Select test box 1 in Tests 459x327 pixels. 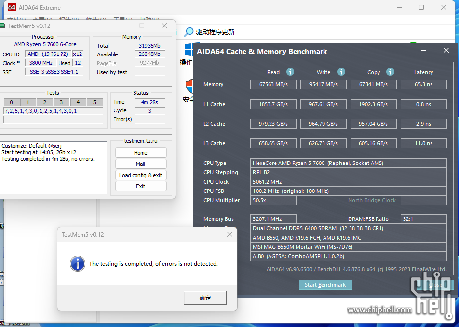[x=28, y=102]
